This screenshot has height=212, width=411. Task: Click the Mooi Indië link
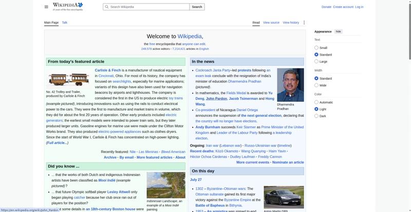pos(107,181)
